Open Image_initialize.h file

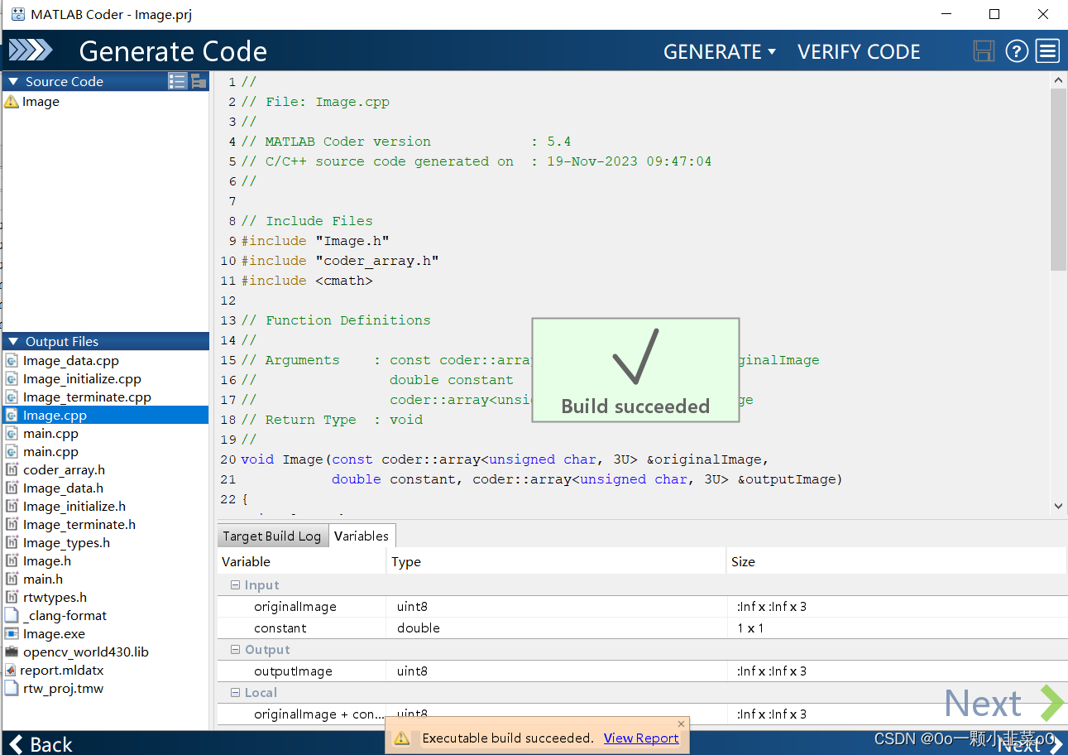[74, 507]
